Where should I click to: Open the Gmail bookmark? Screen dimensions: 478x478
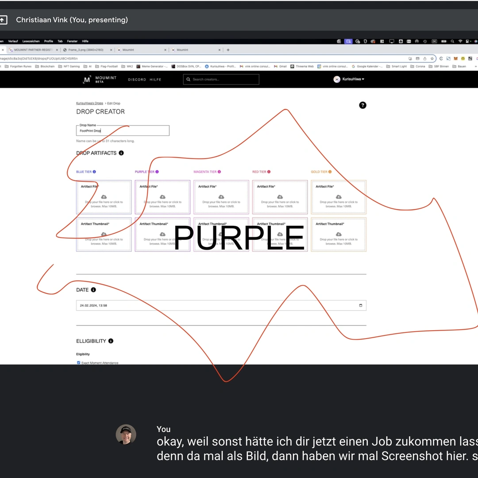click(280, 66)
